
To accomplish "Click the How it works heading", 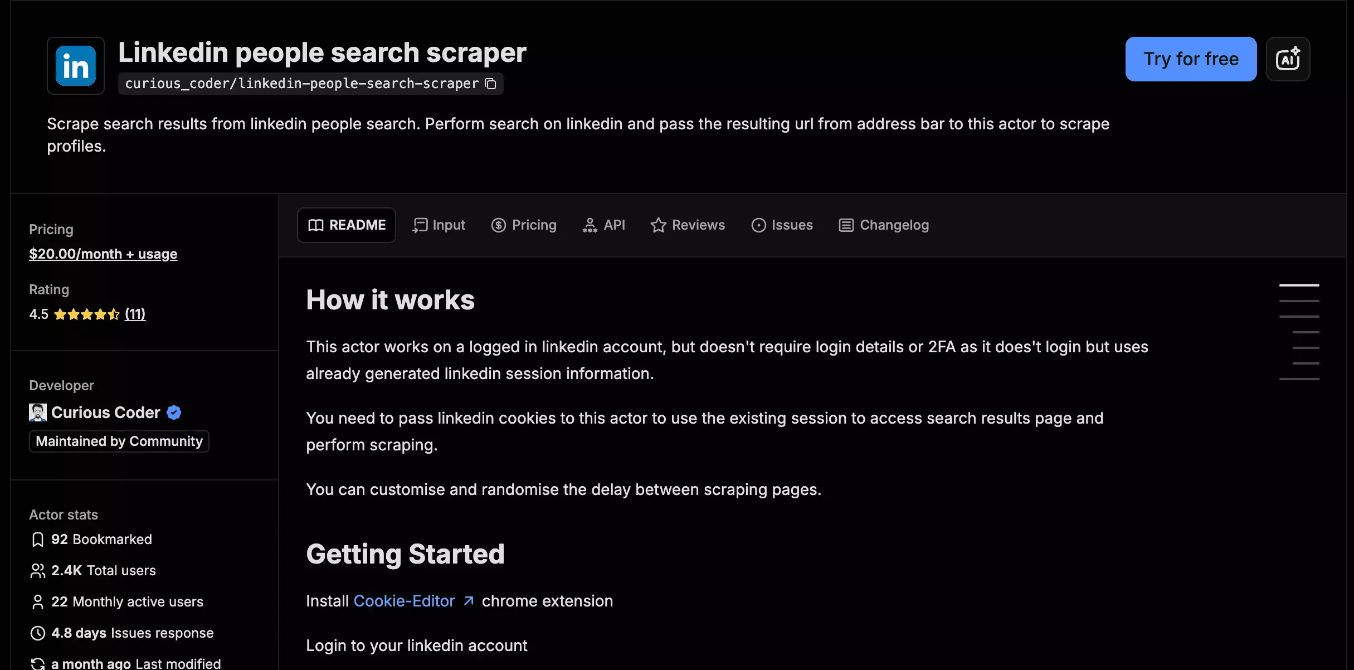I will [391, 300].
